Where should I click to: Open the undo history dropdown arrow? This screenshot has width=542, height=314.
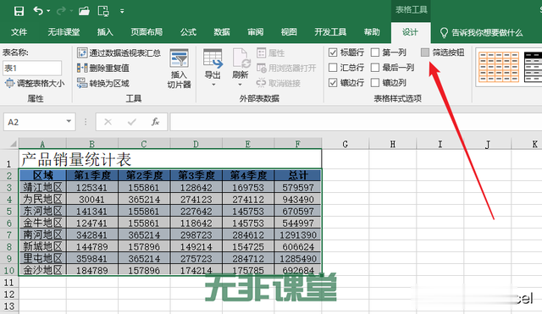tap(48, 11)
